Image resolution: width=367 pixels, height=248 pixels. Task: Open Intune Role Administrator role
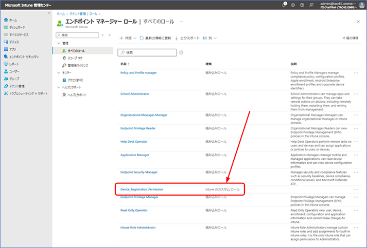[138, 227]
